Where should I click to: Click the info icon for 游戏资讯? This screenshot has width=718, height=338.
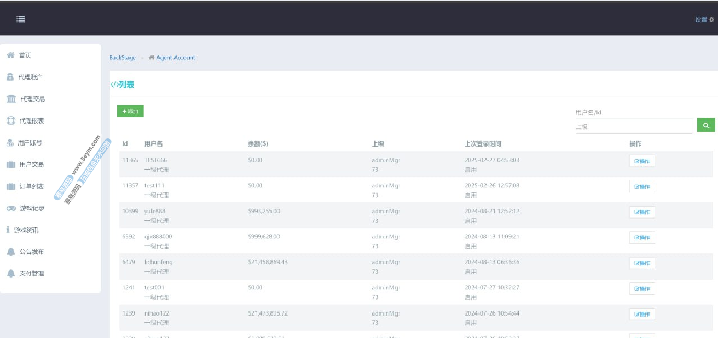click(8, 230)
